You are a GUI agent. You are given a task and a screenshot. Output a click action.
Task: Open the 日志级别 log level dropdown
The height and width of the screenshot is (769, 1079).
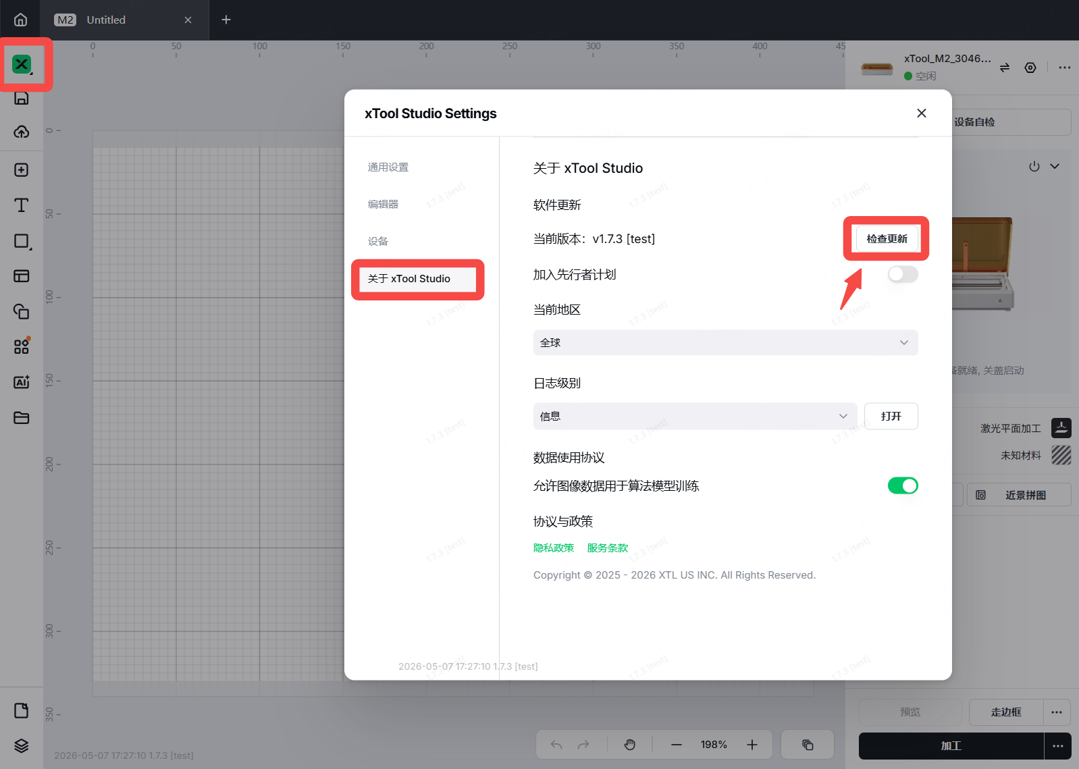(x=695, y=416)
